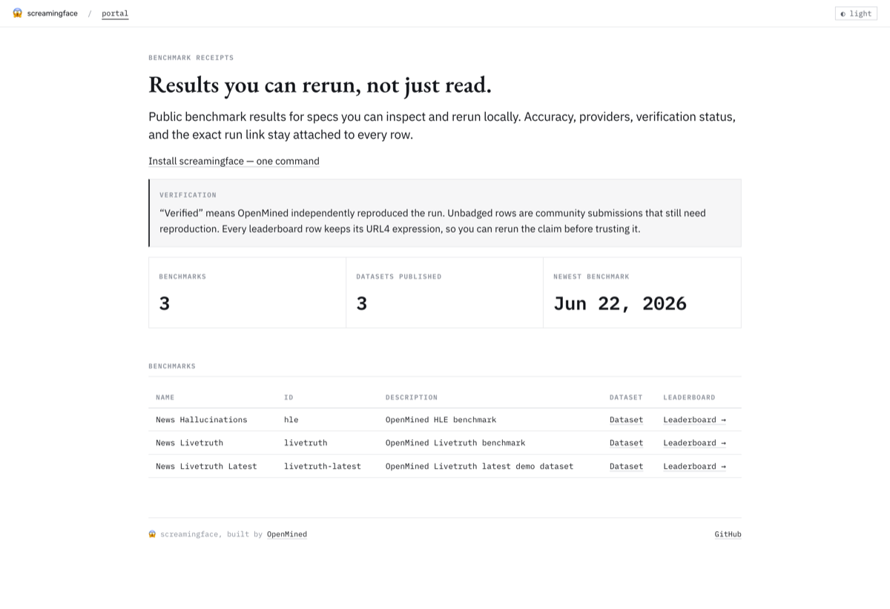The width and height of the screenshot is (890, 609).
Task: Select the News Hallucinations row name
Action: click(201, 420)
